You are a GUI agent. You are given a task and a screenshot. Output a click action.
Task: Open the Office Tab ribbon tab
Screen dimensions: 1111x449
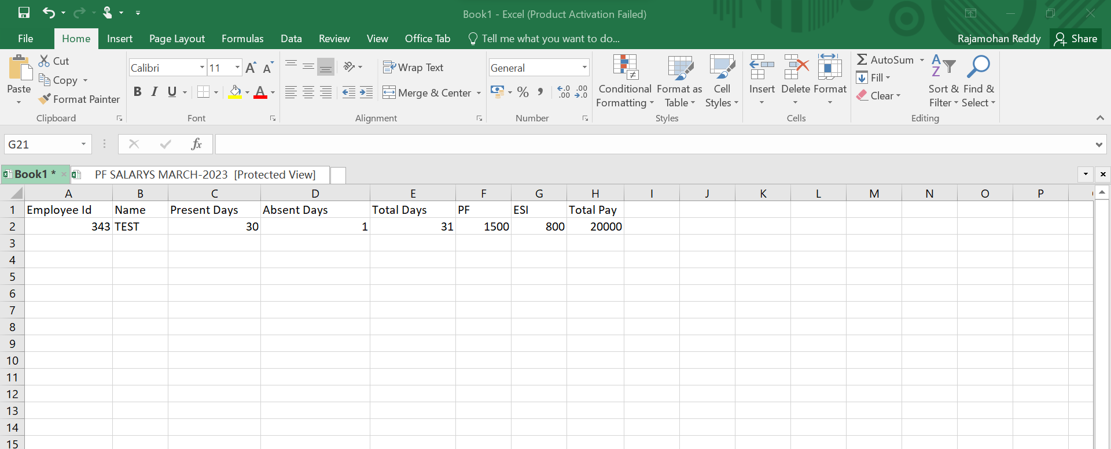point(428,39)
